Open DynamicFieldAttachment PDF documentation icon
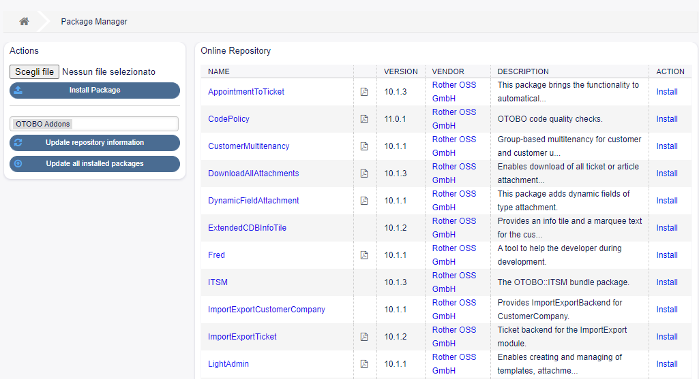 pos(364,201)
